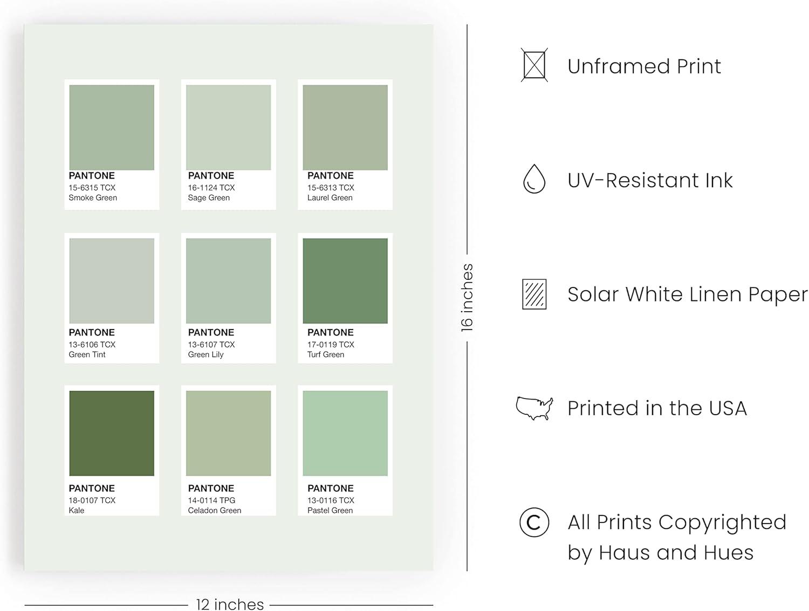Pick the Turf Green color swatch
The width and height of the screenshot is (809, 611).
pos(345,280)
